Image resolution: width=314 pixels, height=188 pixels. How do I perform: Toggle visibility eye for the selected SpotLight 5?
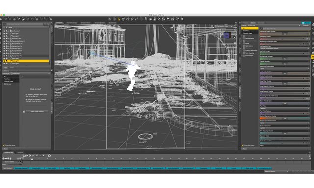point(4,61)
